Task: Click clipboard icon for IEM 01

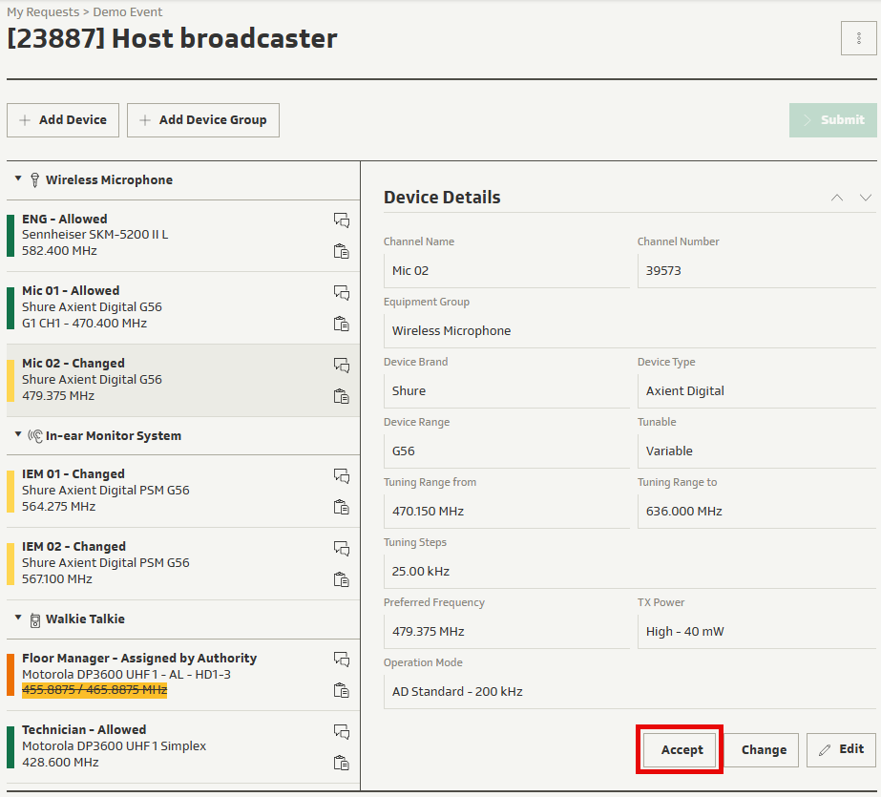Action: point(341,507)
